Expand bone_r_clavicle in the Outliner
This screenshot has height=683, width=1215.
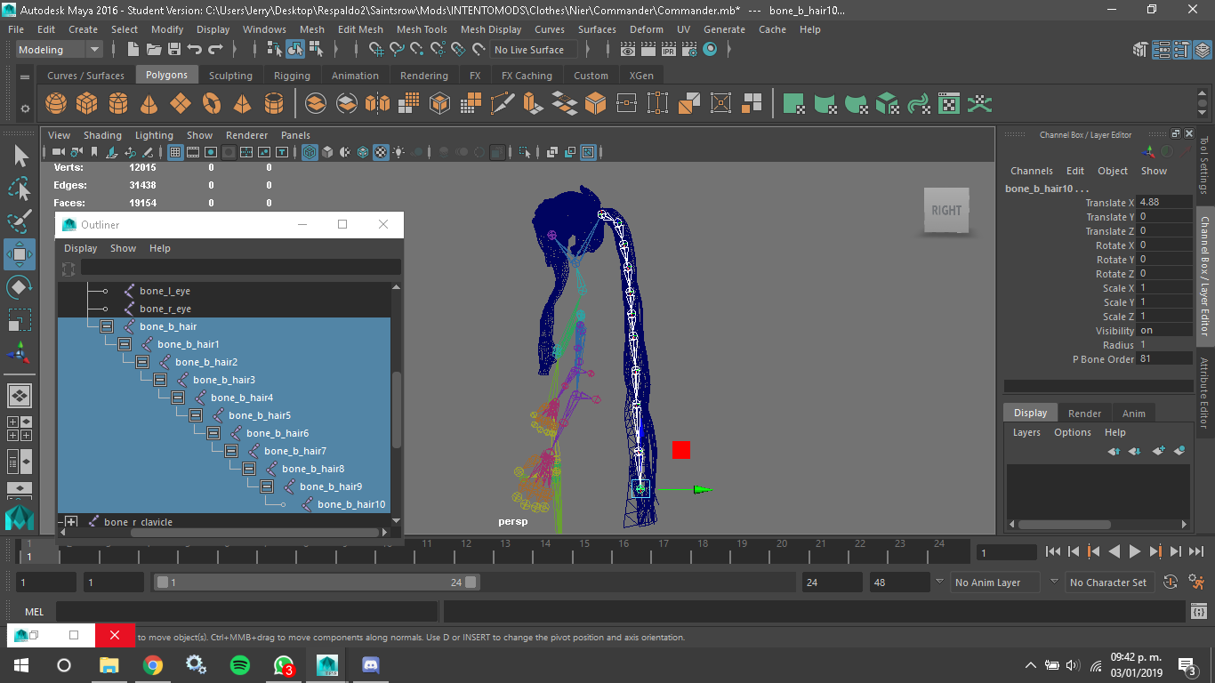click(71, 522)
